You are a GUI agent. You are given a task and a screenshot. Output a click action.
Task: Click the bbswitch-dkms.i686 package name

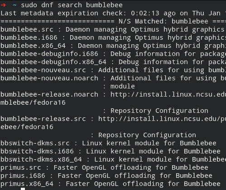click(37, 151)
